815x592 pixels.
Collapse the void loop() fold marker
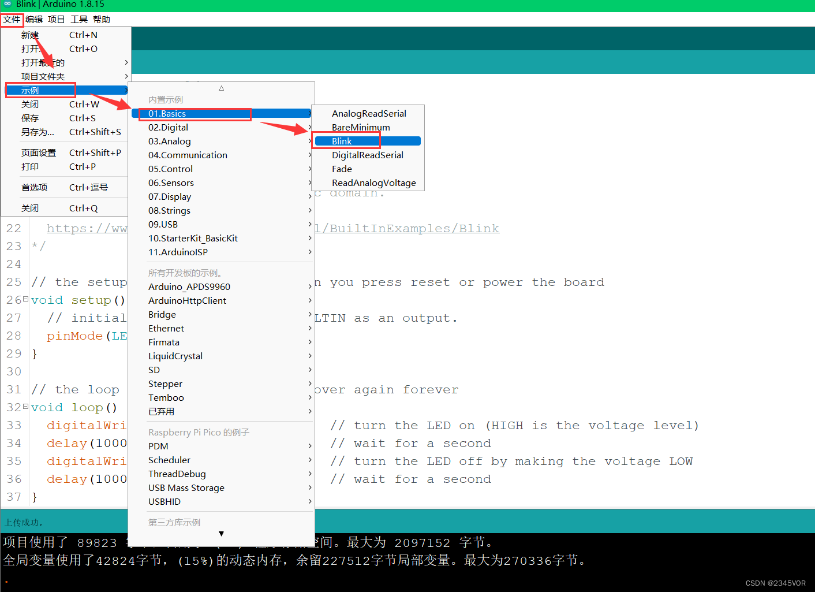point(25,407)
